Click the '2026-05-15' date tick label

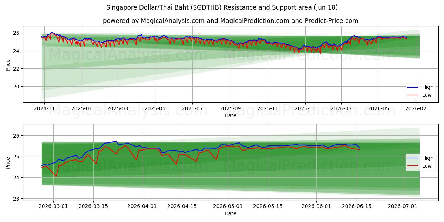(268, 206)
